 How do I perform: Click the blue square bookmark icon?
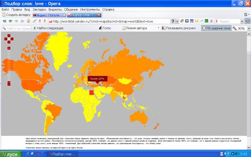click(187, 21)
